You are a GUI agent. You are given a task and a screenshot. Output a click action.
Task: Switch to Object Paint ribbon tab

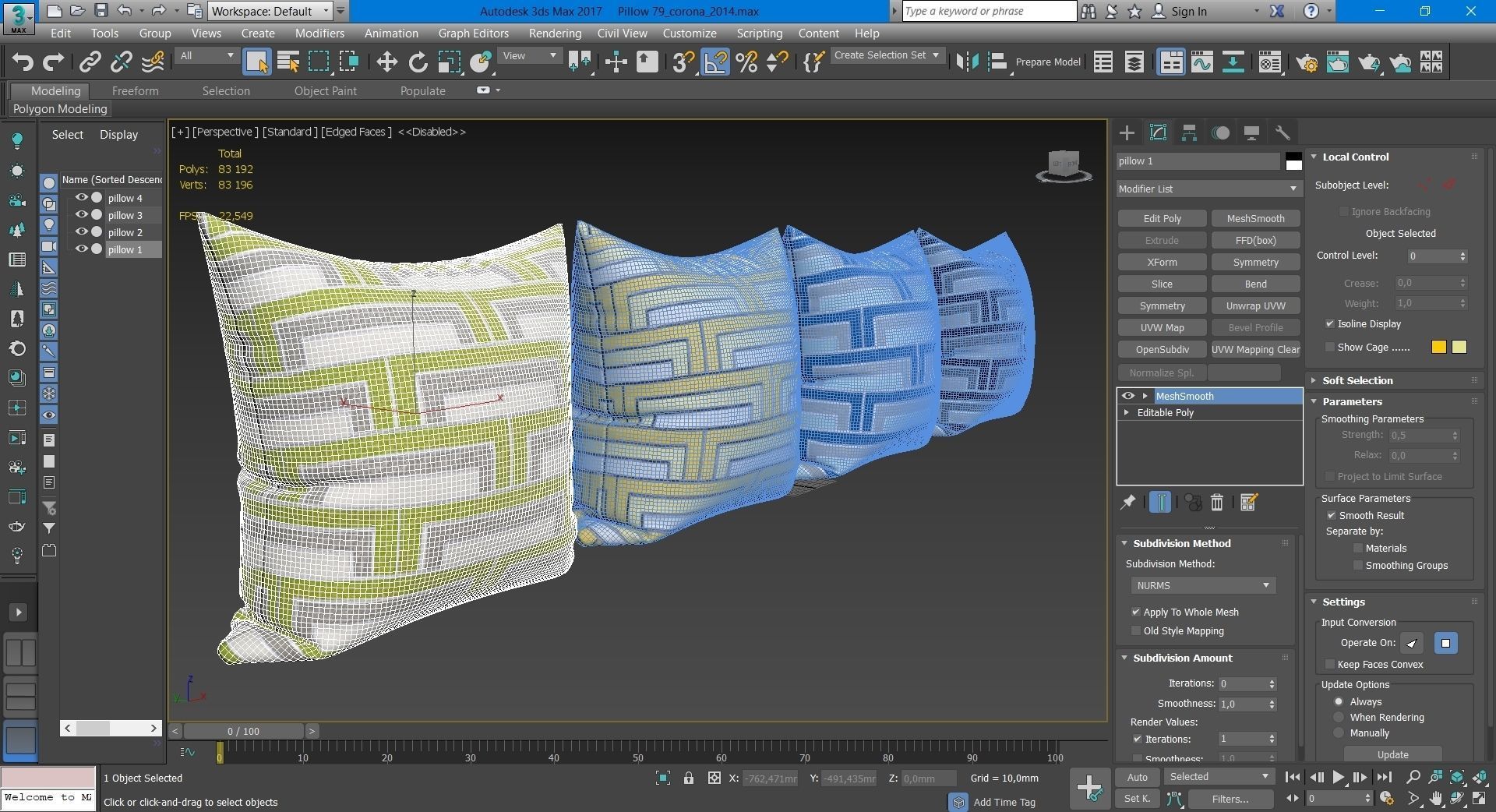point(325,90)
